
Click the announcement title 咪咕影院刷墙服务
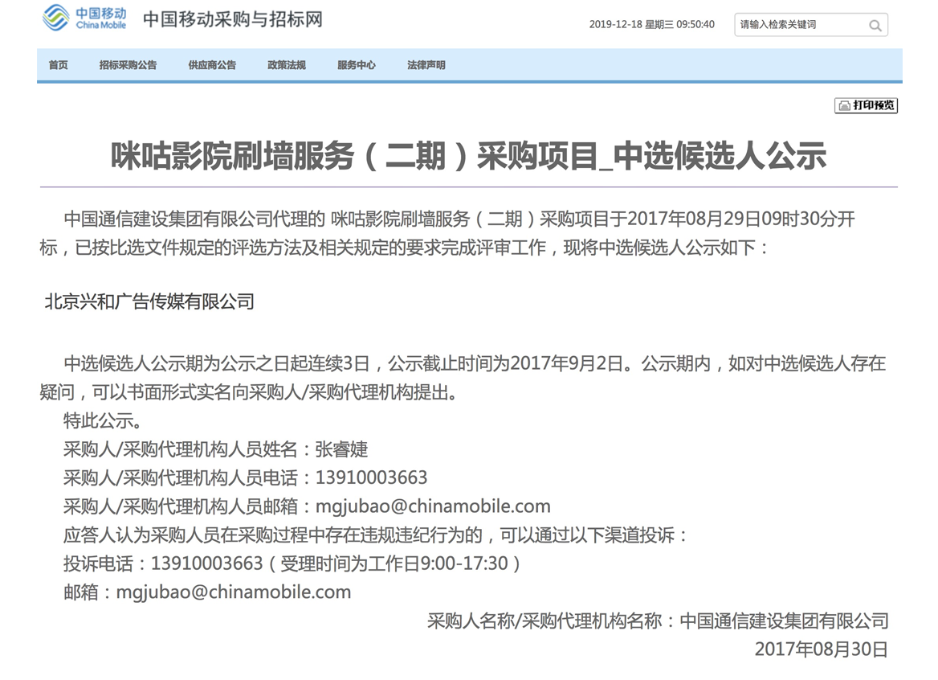(468, 156)
